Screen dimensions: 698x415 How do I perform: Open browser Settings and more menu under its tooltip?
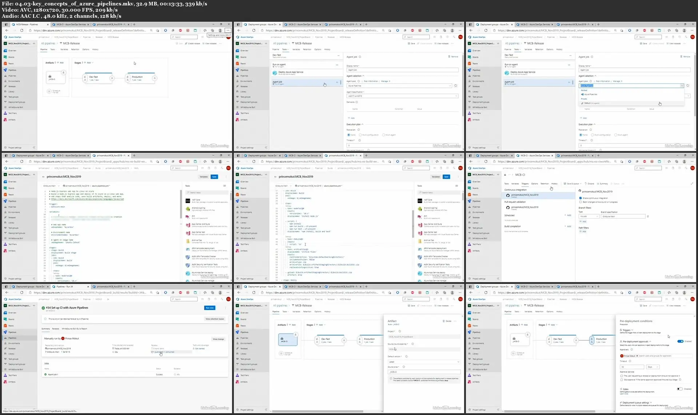click(228, 30)
